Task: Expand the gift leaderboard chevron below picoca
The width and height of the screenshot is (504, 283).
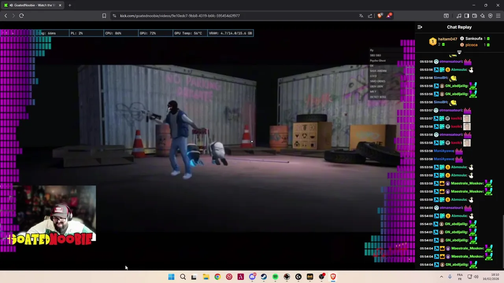Action: (459, 52)
